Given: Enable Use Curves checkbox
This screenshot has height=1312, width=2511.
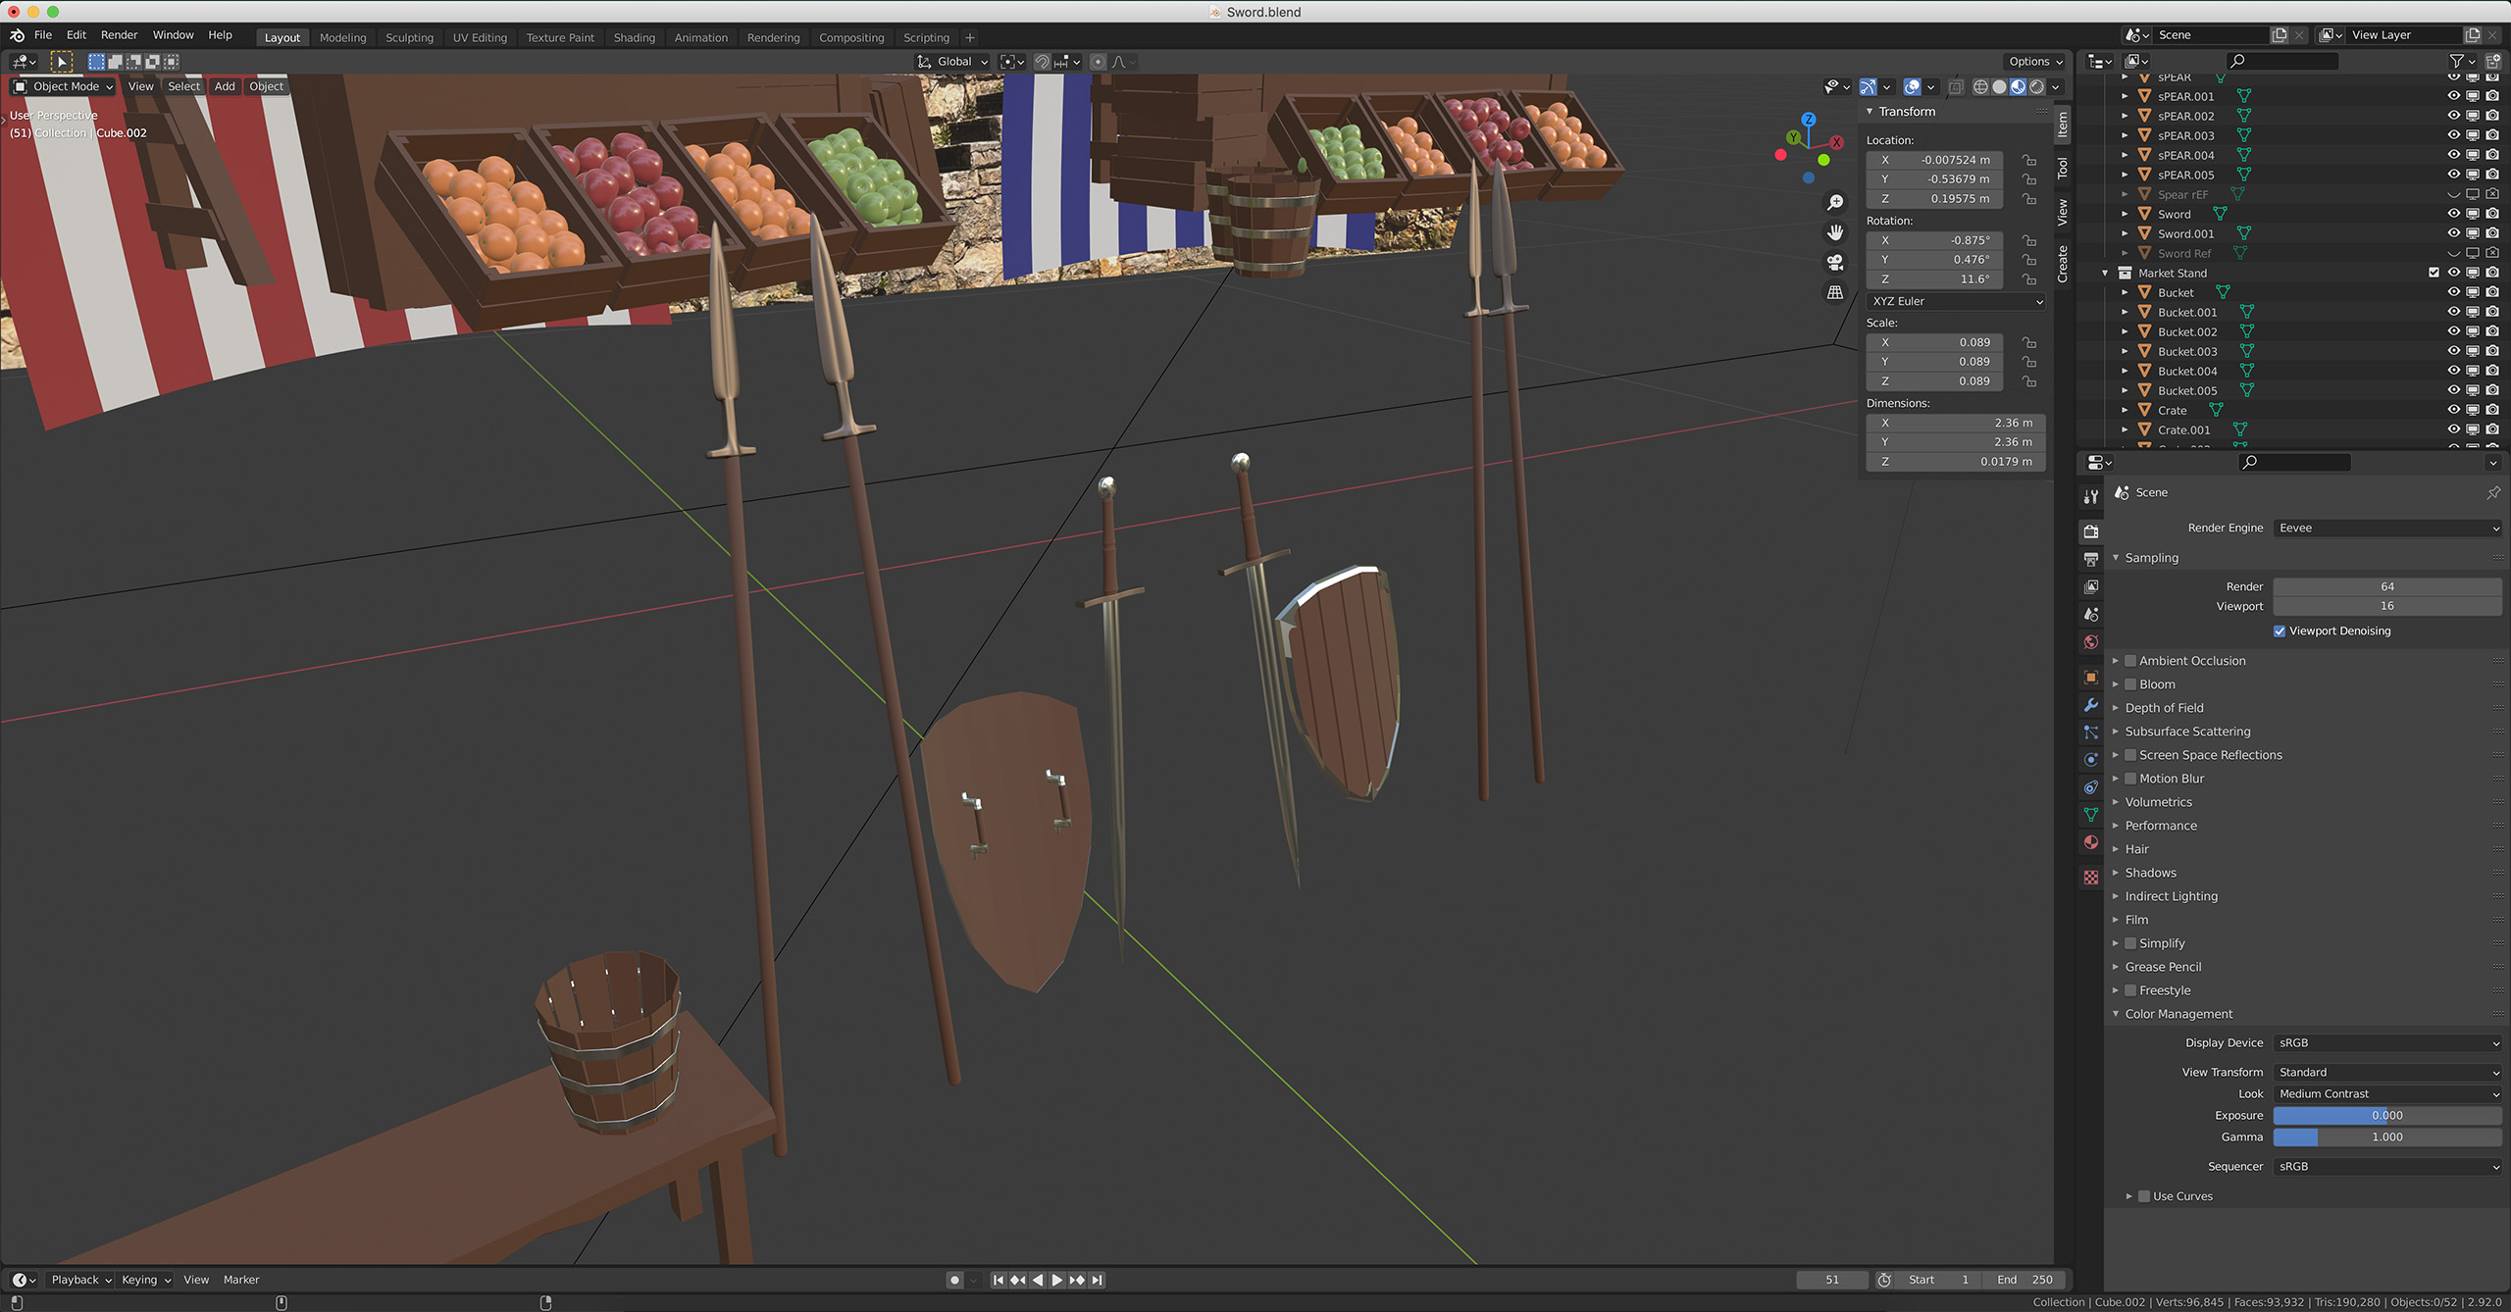Looking at the screenshot, I should pyautogui.click(x=2144, y=1196).
